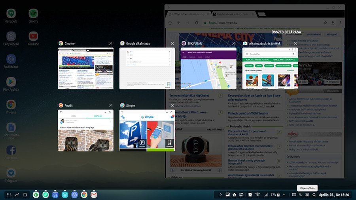Open Teljesen feltörték a HipChatet article
Image resolution: width=356 pixels, height=200 pixels.
pos(189,96)
